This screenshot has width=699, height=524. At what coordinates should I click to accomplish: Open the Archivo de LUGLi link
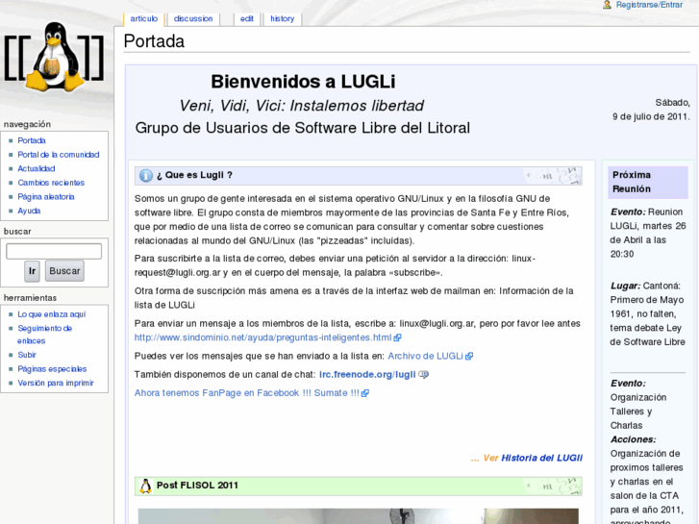425,356
